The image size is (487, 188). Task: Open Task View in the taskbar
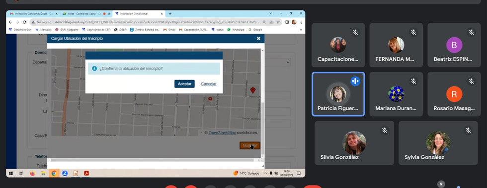[x=21, y=173]
